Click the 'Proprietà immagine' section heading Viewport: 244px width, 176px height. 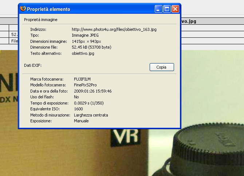coord(41,20)
